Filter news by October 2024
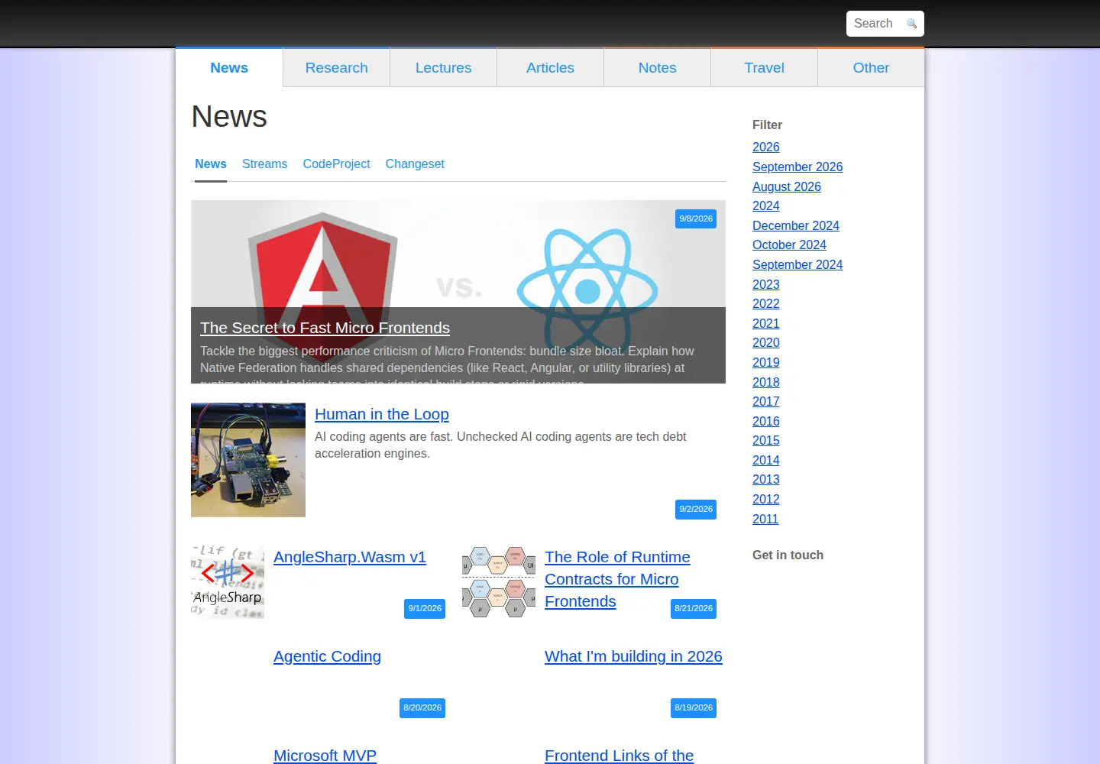Viewport: 1100px width, 764px height. click(789, 245)
